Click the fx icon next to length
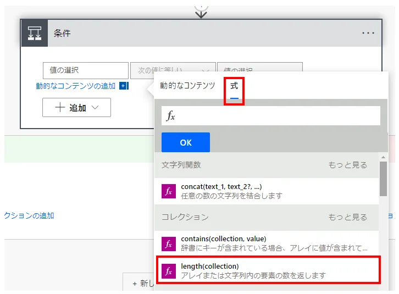Image resolution: width=399 pixels, height=294 pixels. click(x=169, y=271)
